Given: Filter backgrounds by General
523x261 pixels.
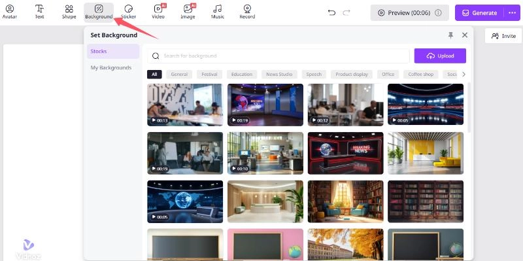Looking at the screenshot, I should [x=179, y=74].
